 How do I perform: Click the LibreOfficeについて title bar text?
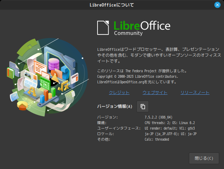coord(112,5)
